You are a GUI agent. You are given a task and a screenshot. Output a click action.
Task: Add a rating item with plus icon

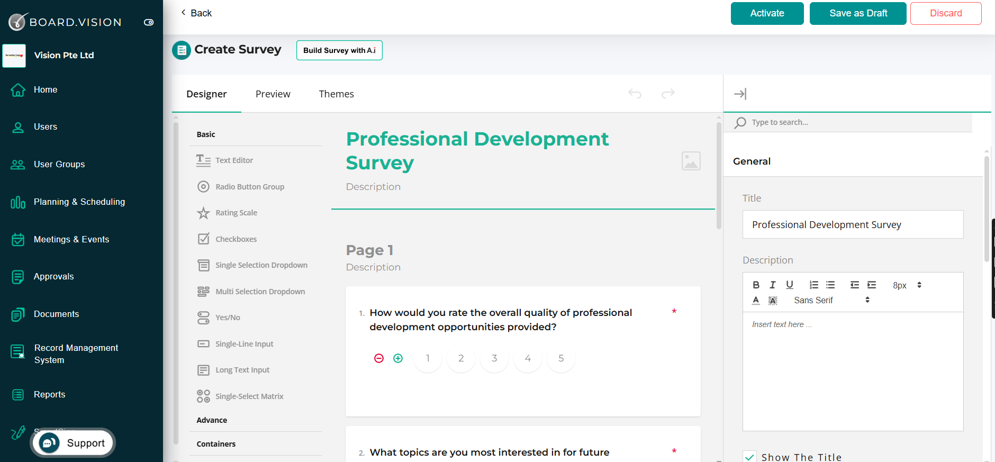(x=398, y=358)
